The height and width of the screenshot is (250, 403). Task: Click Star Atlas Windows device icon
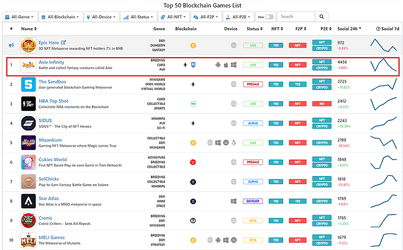(x=234, y=201)
